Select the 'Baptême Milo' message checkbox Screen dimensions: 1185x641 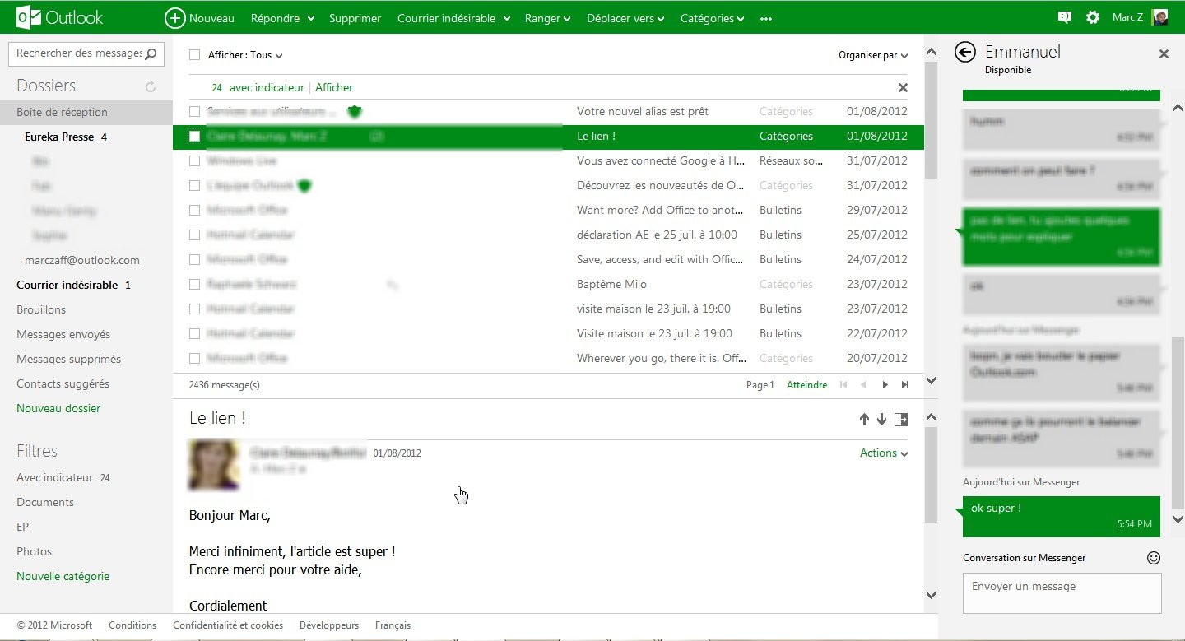(195, 285)
